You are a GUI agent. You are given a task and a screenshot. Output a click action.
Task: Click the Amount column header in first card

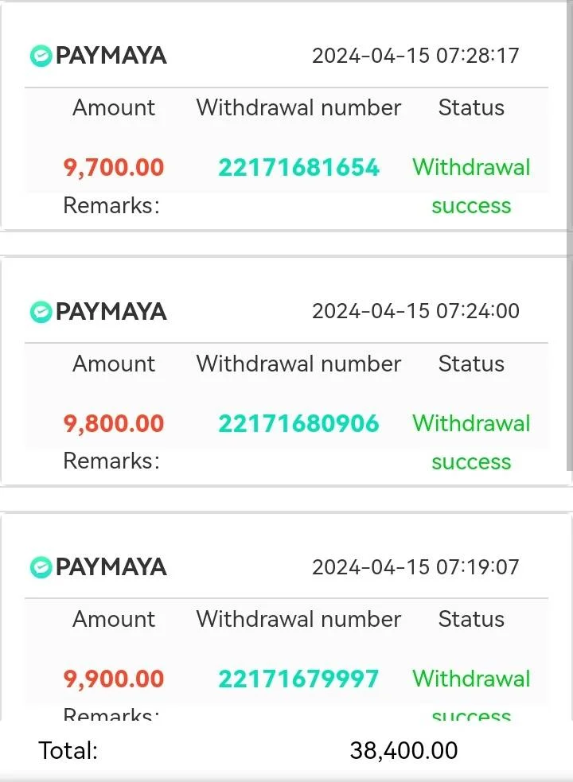click(x=114, y=107)
